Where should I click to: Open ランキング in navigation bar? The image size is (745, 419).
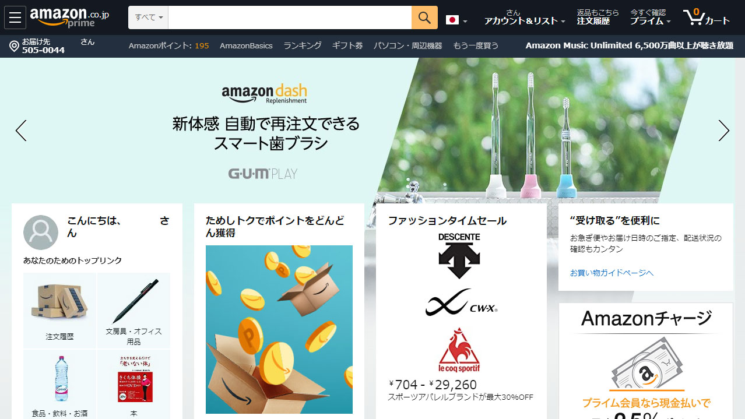303,45
